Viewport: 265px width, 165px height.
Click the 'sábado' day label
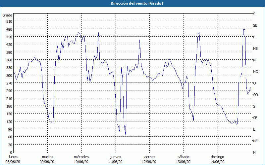[184, 157]
